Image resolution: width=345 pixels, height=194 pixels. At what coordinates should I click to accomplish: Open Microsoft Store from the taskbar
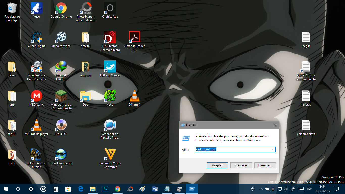point(68,189)
